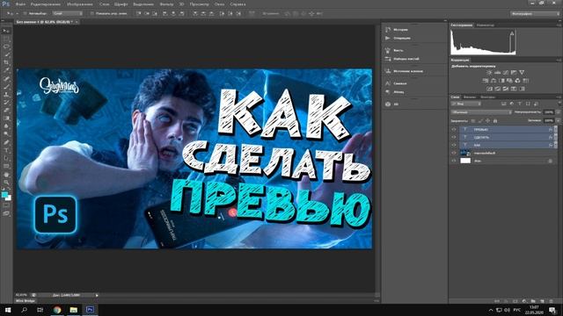Select the Clone Stamp tool
The image size is (563, 316).
pos(6,94)
